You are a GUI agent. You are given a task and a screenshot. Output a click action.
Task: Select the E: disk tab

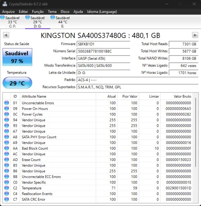click(x=63, y=22)
